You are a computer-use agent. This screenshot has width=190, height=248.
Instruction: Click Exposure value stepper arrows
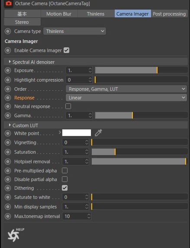(90, 70)
